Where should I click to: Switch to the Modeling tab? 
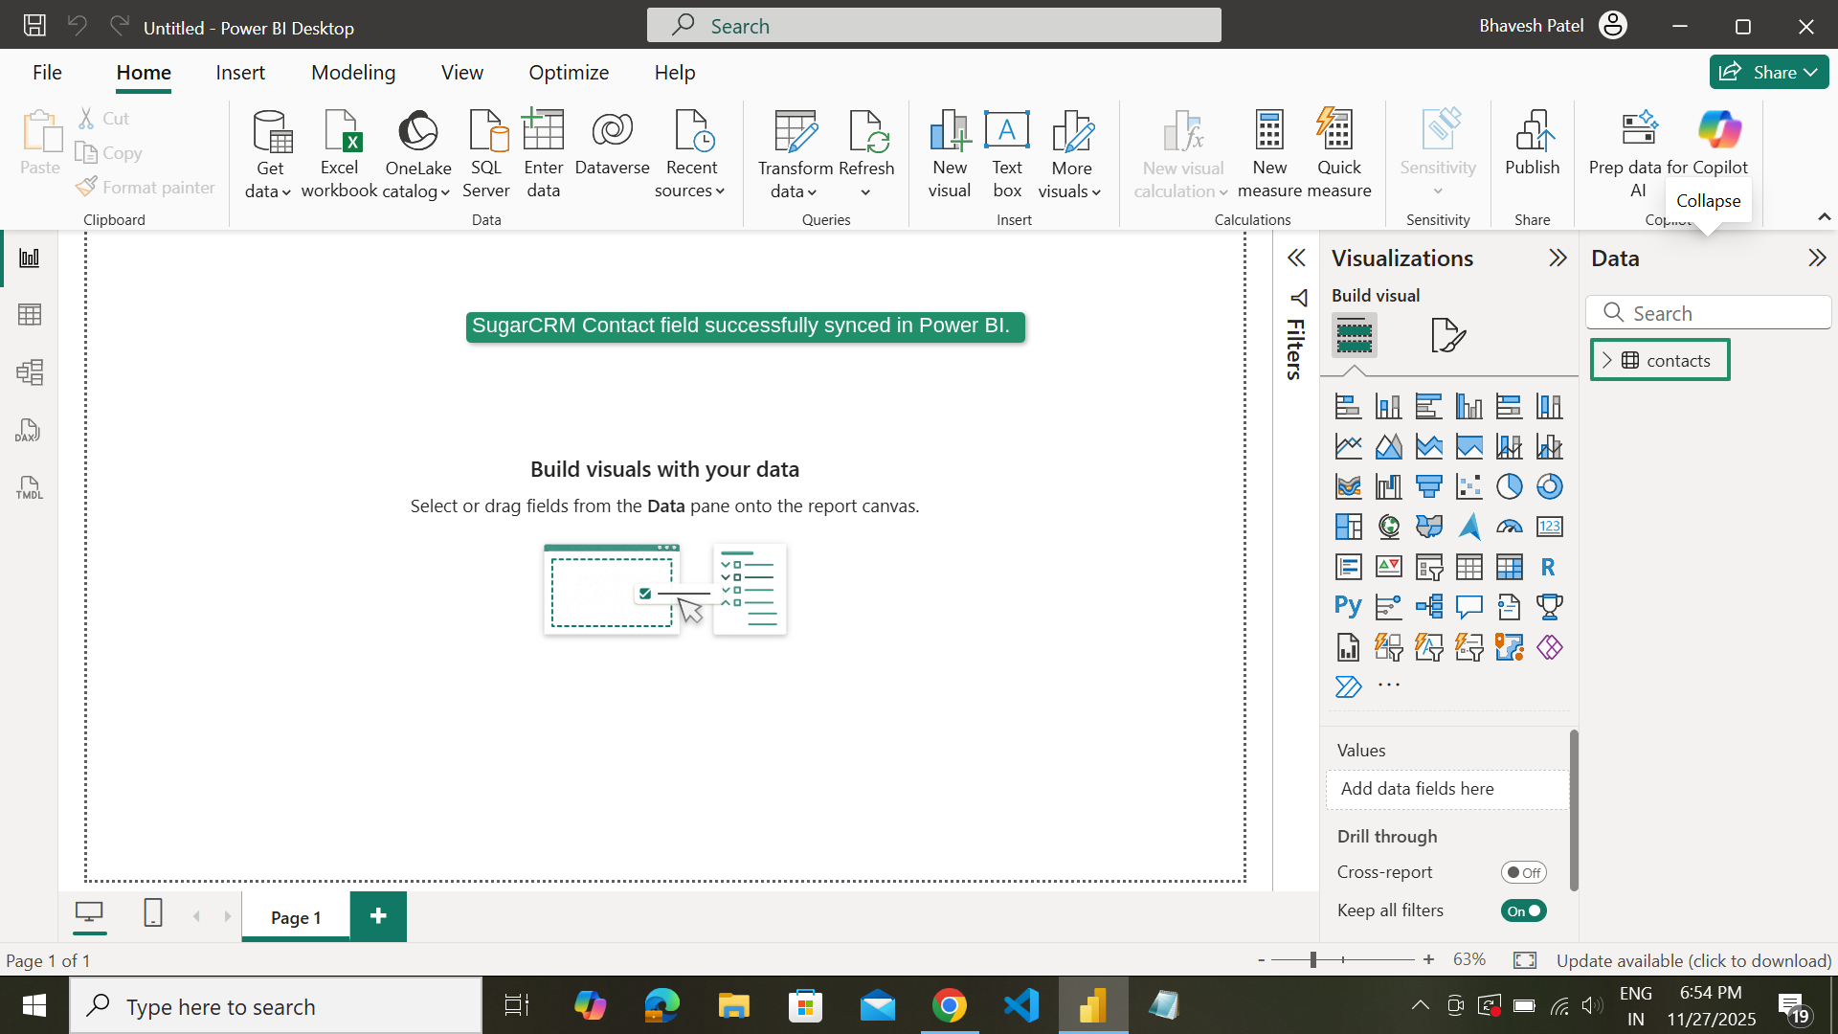coord(352,72)
